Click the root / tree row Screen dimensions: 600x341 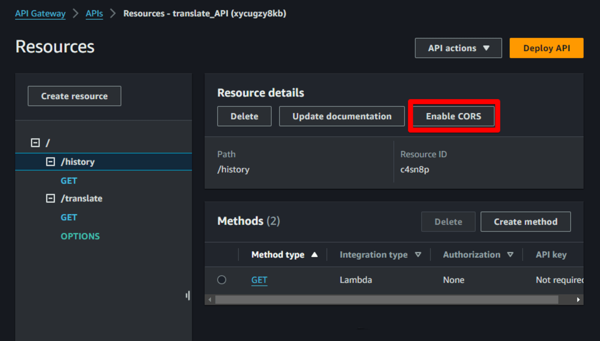(x=103, y=143)
